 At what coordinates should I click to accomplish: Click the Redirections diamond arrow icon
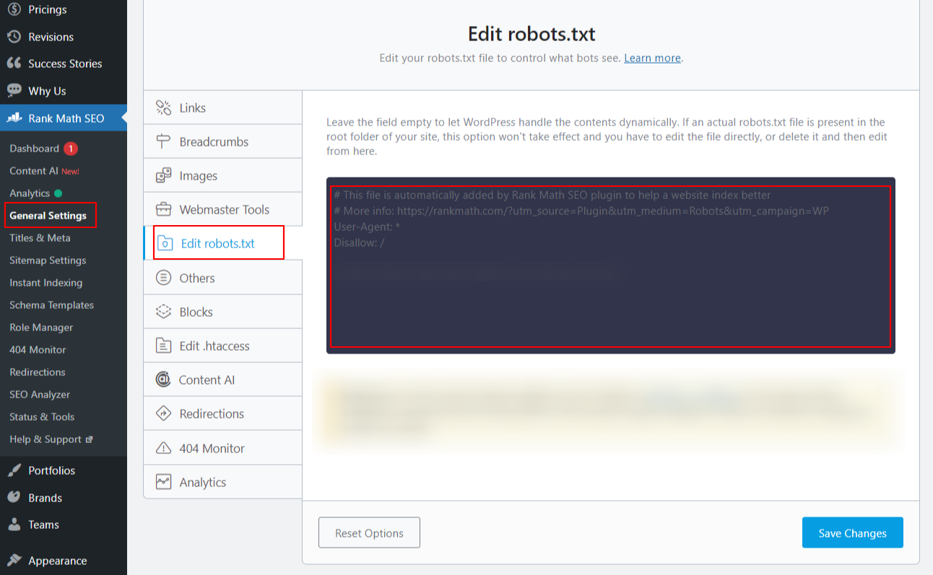[164, 413]
